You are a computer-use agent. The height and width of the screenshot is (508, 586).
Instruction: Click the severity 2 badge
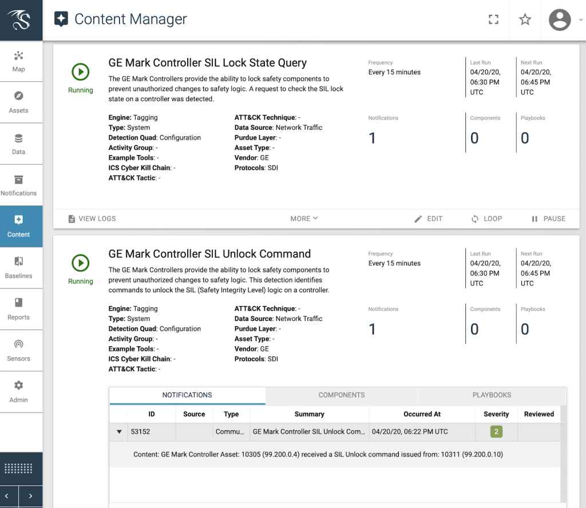(496, 432)
